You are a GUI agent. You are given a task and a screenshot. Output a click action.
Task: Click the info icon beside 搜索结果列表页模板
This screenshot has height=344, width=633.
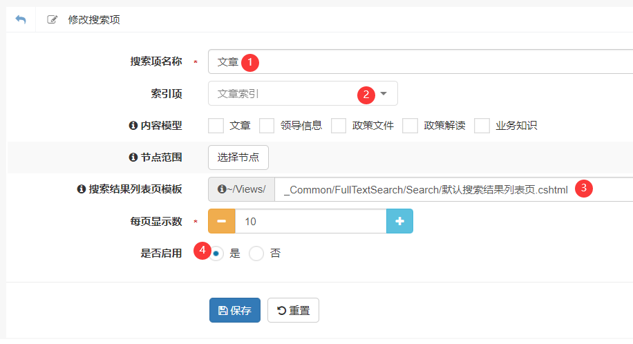pos(81,189)
